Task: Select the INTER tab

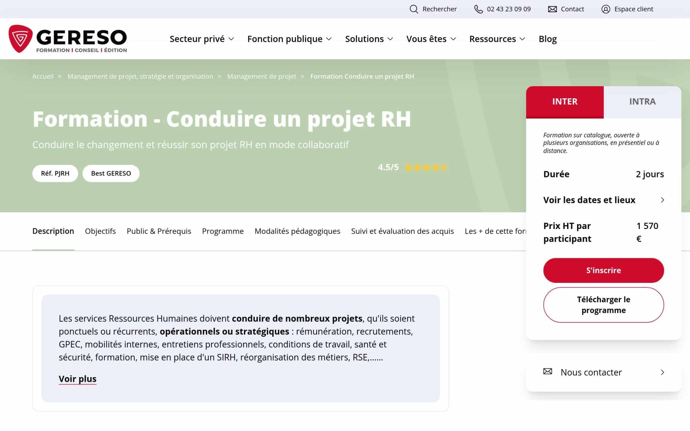Action: coord(565,102)
